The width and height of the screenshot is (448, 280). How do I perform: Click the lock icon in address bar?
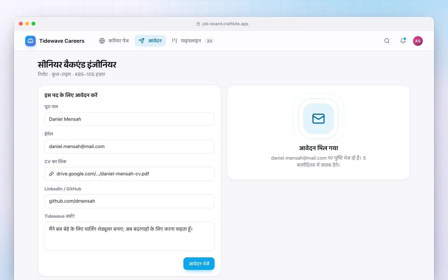tap(198, 24)
